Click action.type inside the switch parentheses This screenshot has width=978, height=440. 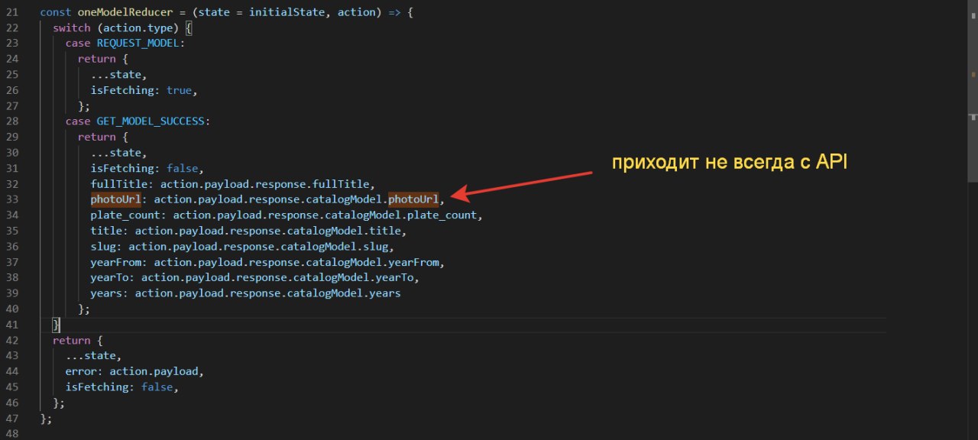138,27
